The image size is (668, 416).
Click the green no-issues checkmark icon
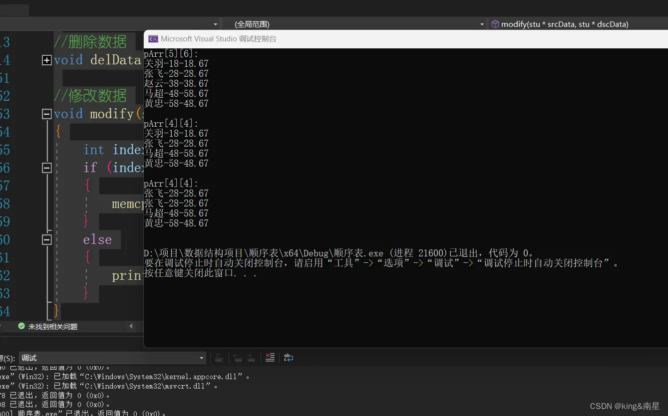[21, 326]
